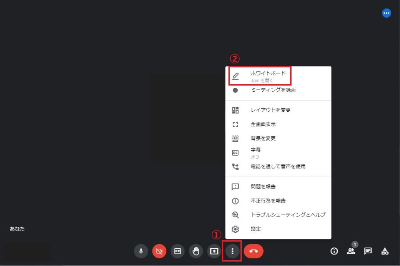This screenshot has height=266, width=400.
Task: Open the three-dot more options button
Action: pos(232,251)
